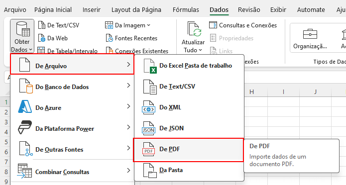This screenshot has height=185, width=346.
Task: Open Consultas e Conexões pane
Action: [243, 25]
